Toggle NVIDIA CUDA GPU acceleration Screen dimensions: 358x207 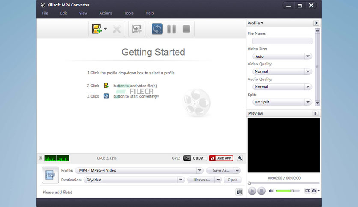point(195,158)
